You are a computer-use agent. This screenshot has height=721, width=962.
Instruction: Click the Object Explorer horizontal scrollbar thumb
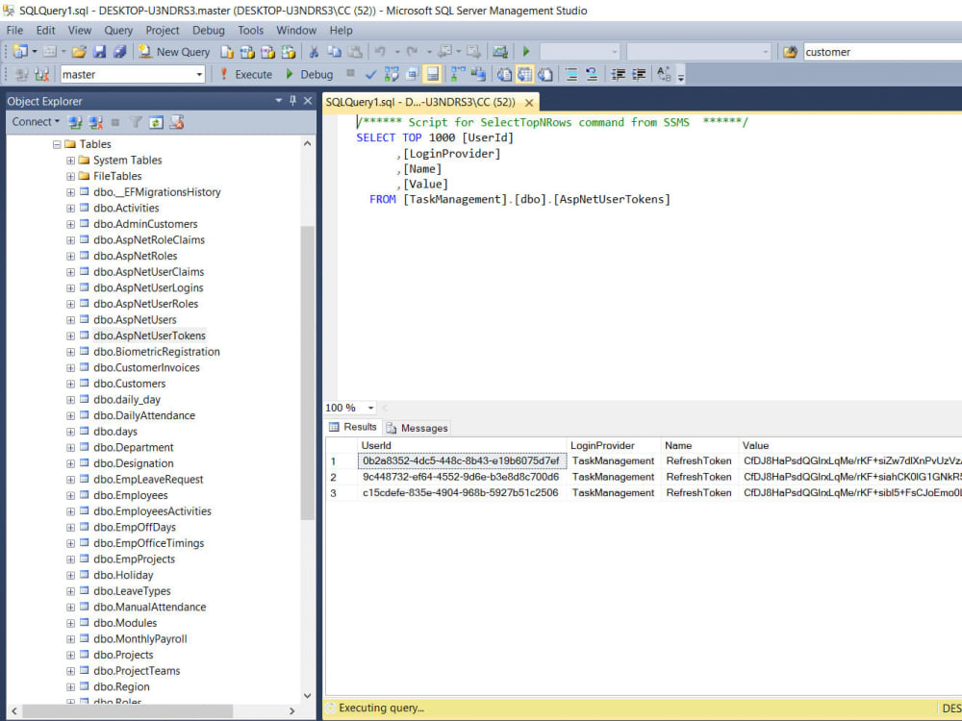[x=128, y=710]
